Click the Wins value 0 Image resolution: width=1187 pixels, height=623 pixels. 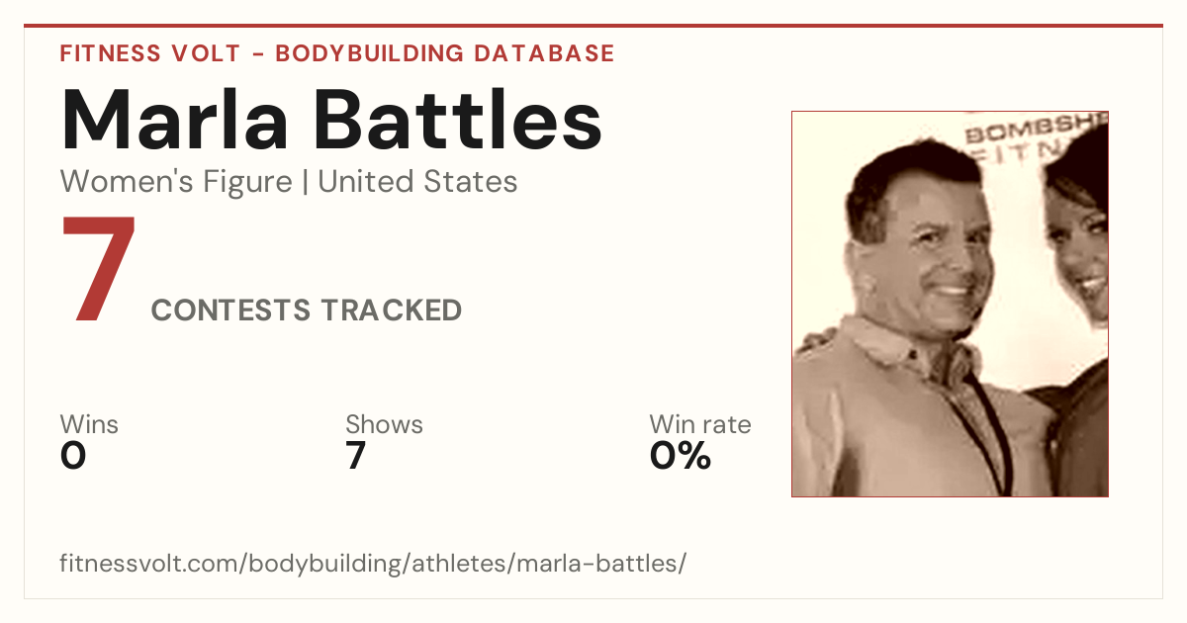click(73, 456)
